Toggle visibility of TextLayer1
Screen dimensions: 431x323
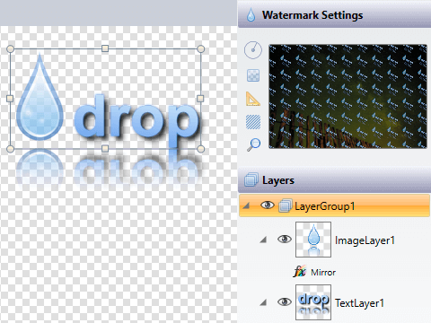285,301
